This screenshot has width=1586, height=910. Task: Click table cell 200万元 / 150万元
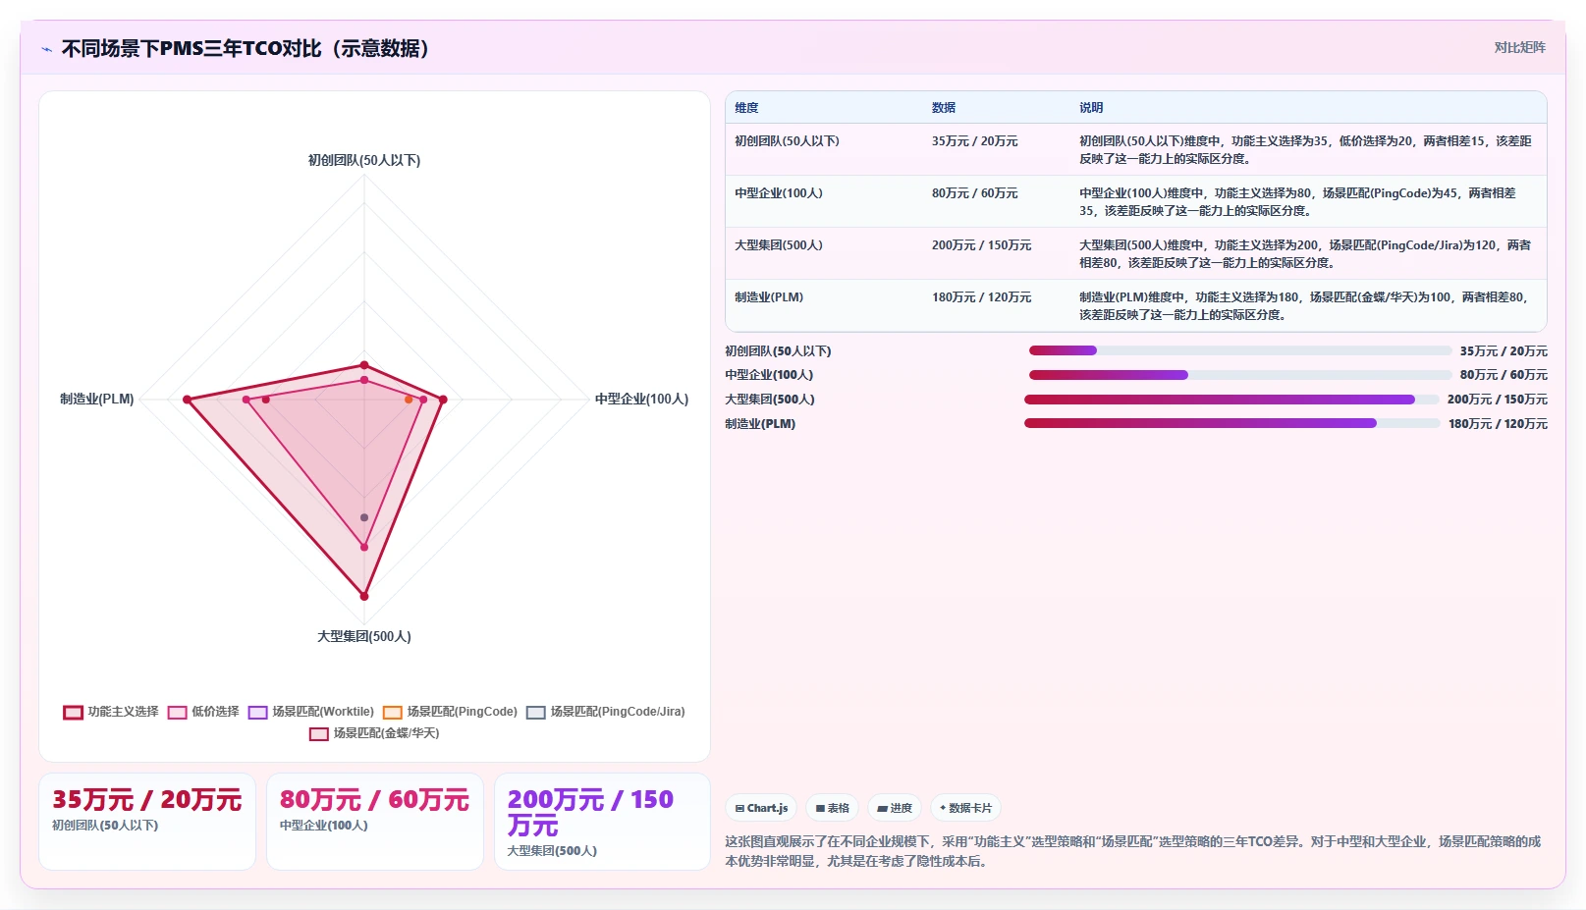coord(981,245)
